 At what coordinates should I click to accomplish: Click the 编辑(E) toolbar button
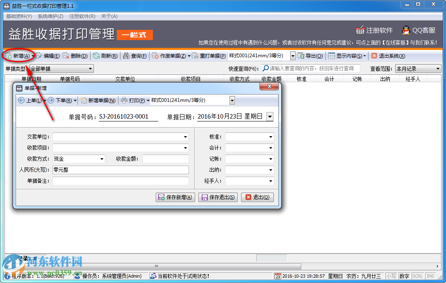(48, 56)
